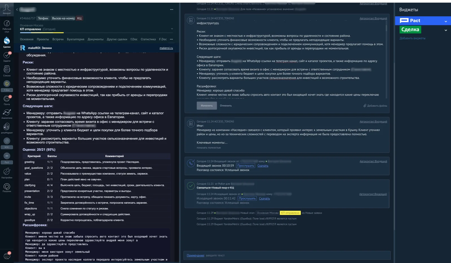Listen to incoming call 00:10:59

click(246, 166)
